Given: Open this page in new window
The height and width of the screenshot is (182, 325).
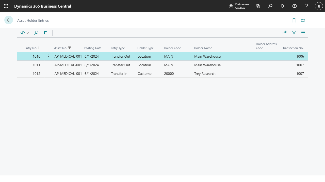Looking at the screenshot, I should pos(303,20).
